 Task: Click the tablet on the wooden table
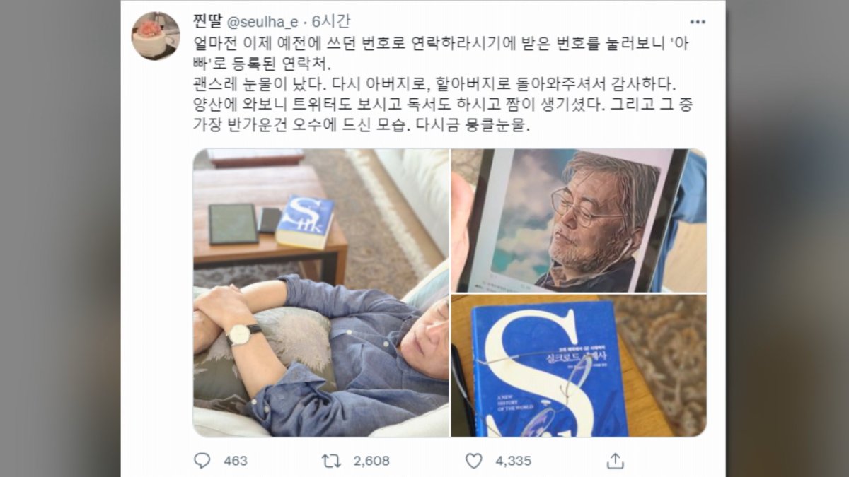click(233, 224)
